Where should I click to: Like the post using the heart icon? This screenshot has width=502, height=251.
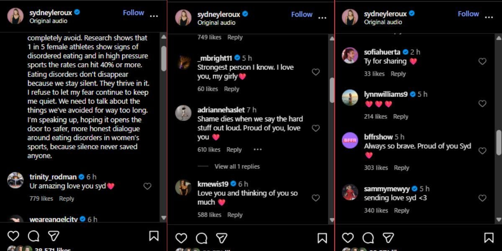tap(13, 236)
